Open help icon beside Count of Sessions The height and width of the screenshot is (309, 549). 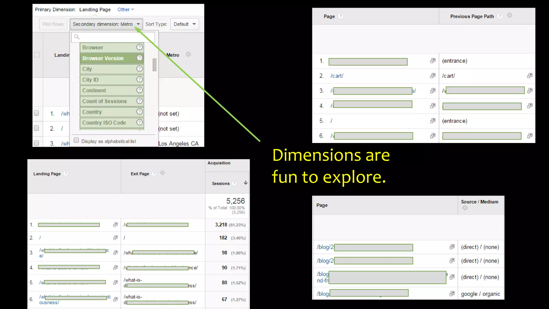click(139, 101)
